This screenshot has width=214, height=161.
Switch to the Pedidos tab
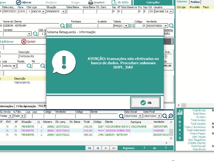[196, 2]
